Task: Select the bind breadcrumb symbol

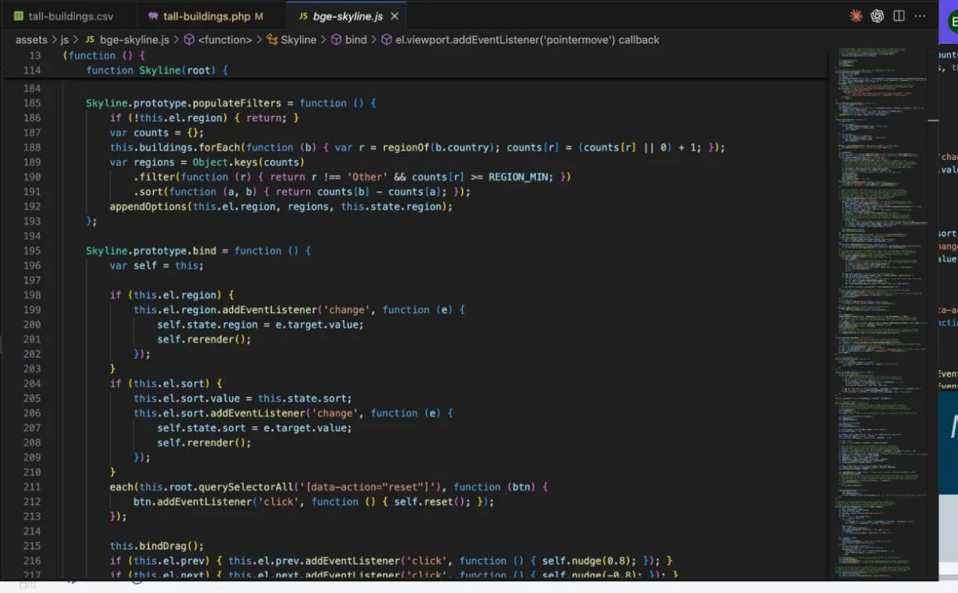Action: (355, 39)
